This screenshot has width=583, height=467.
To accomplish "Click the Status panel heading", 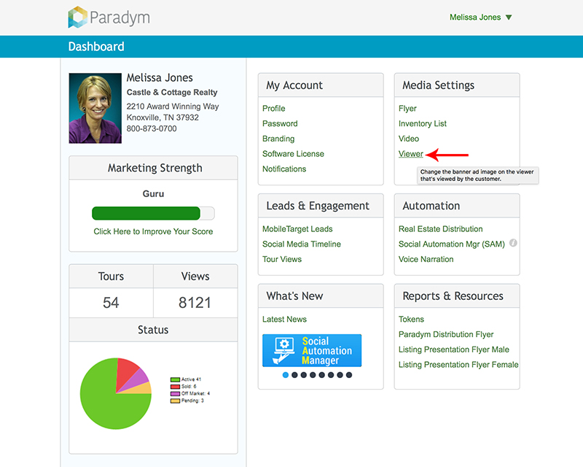I will [x=153, y=330].
